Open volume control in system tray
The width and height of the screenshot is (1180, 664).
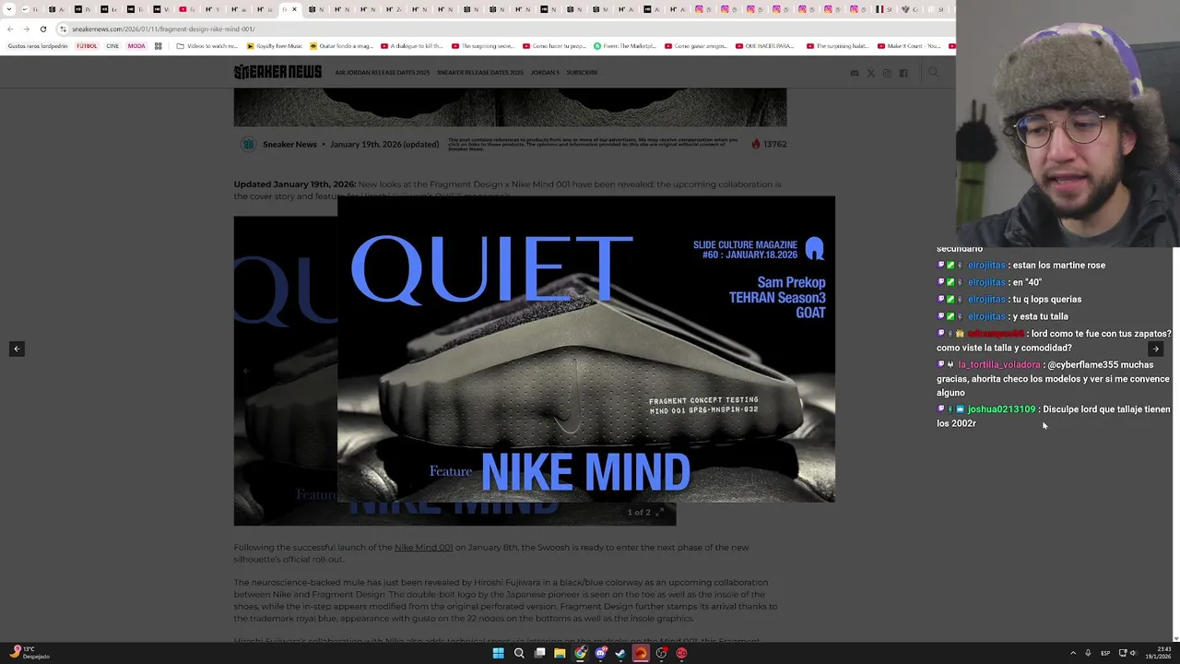tap(1133, 653)
